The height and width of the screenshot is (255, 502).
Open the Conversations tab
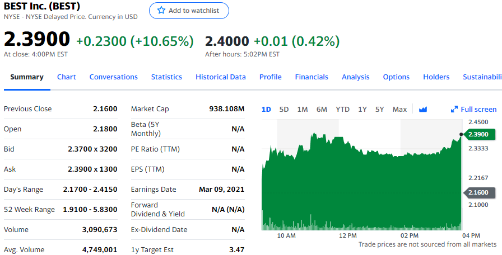[x=113, y=77]
